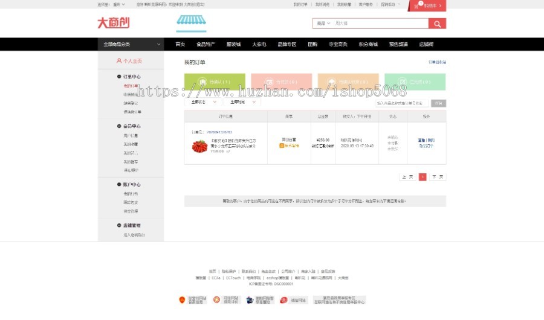Select the green pending-confirmation order tile

coord(215,82)
